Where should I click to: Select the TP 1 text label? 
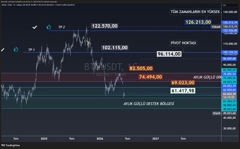[31, 50]
